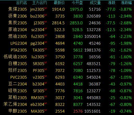Sort by the 成交量 column header

(95, 3)
